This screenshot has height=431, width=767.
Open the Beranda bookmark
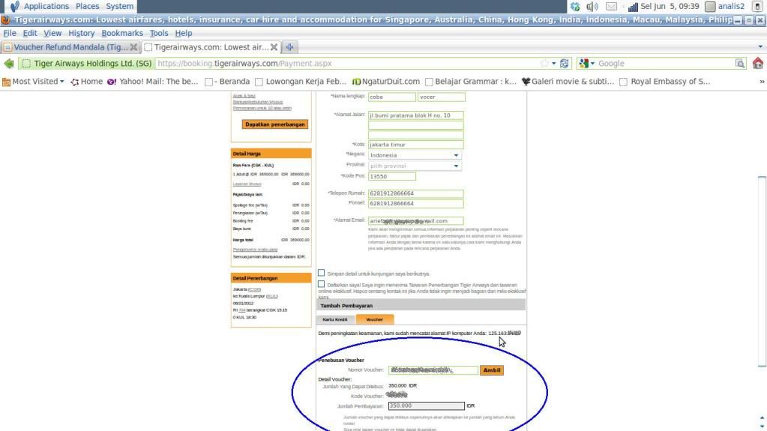(227, 82)
